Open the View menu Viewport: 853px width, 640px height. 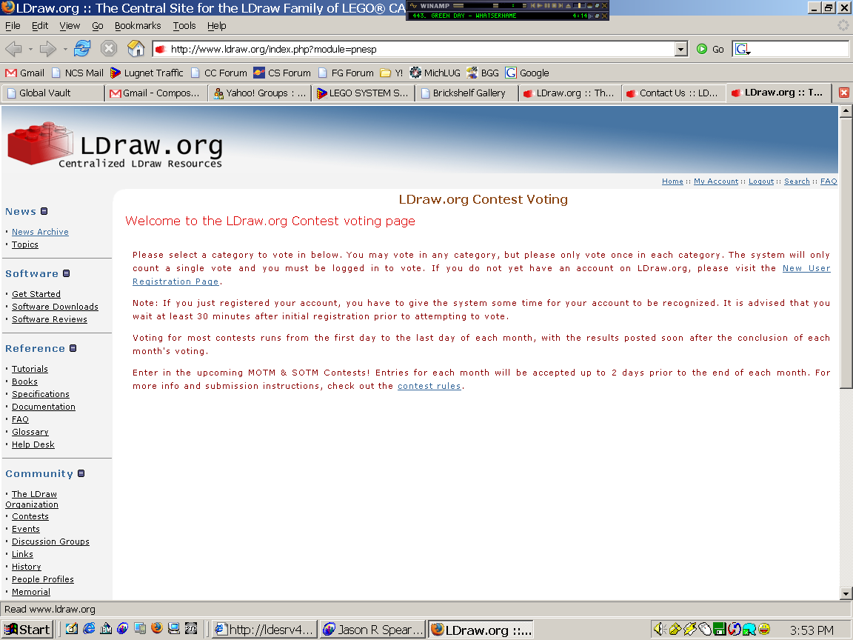[x=70, y=26]
